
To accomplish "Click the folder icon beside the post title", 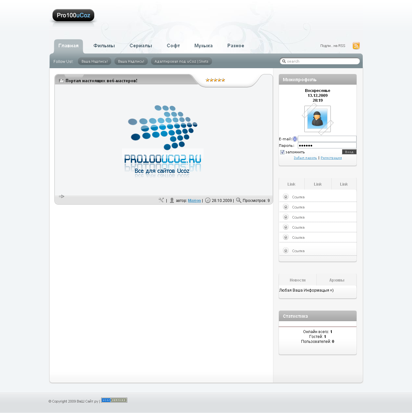I will pos(61,81).
